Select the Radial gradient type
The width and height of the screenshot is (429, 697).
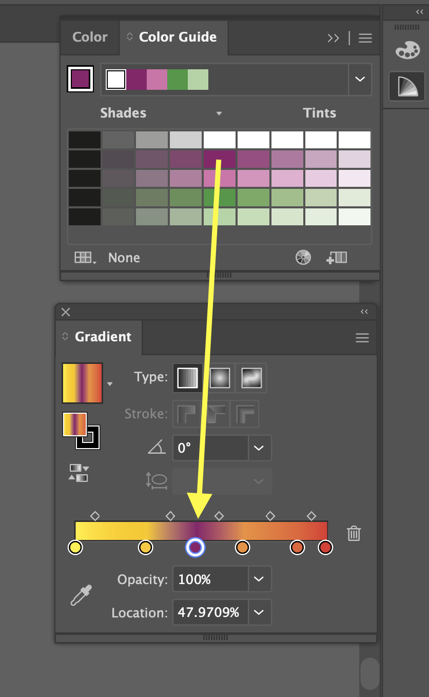220,378
